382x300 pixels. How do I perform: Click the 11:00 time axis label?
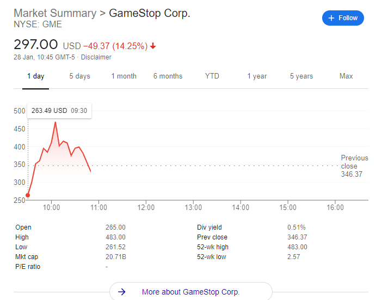pyautogui.click(x=98, y=207)
